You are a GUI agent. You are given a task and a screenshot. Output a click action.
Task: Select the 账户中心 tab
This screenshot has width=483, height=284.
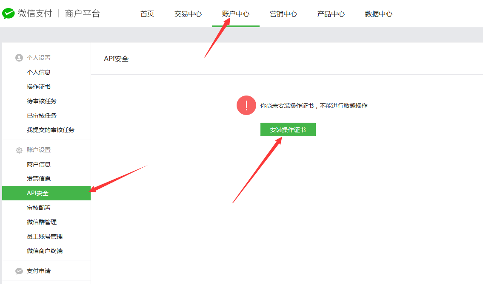[x=236, y=14]
